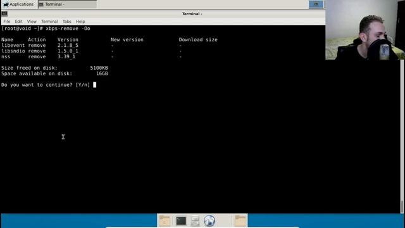Click the '16GB' available space value
The width and height of the screenshot is (405, 228).
(x=102, y=73)
